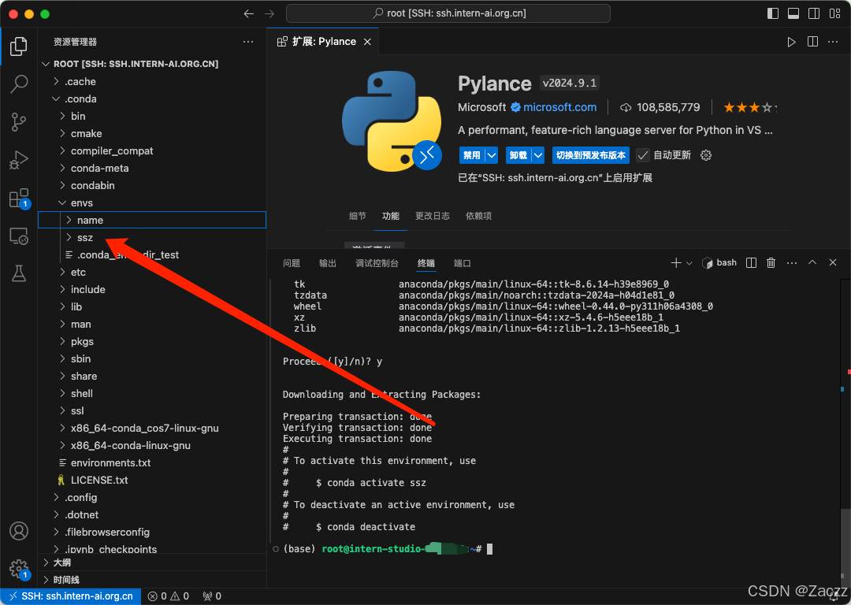
Task: Click the command center search box
Action: pyautogui.click(x=448, y=13)
